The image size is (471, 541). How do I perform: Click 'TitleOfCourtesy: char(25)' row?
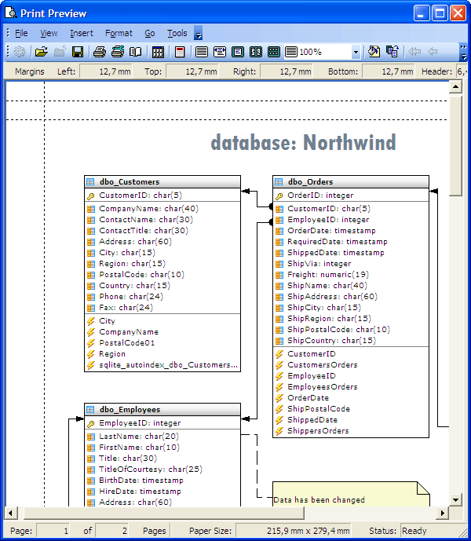(162, 470)
